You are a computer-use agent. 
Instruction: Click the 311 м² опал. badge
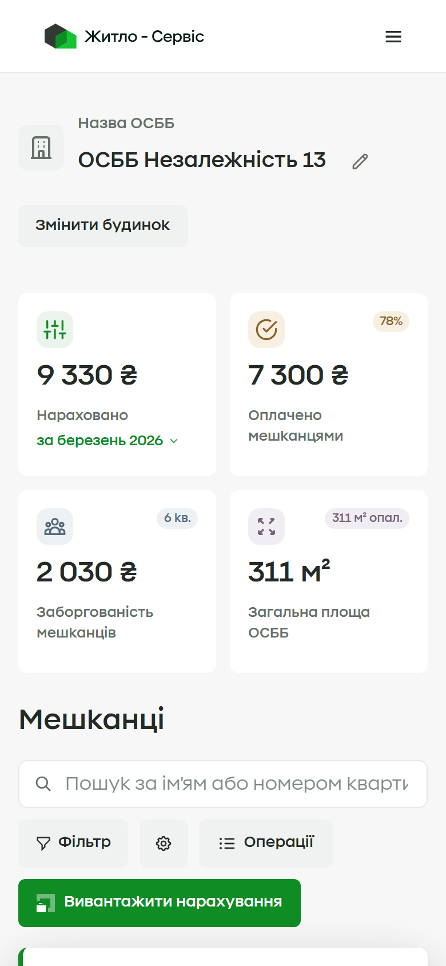(x=367, y=518)
